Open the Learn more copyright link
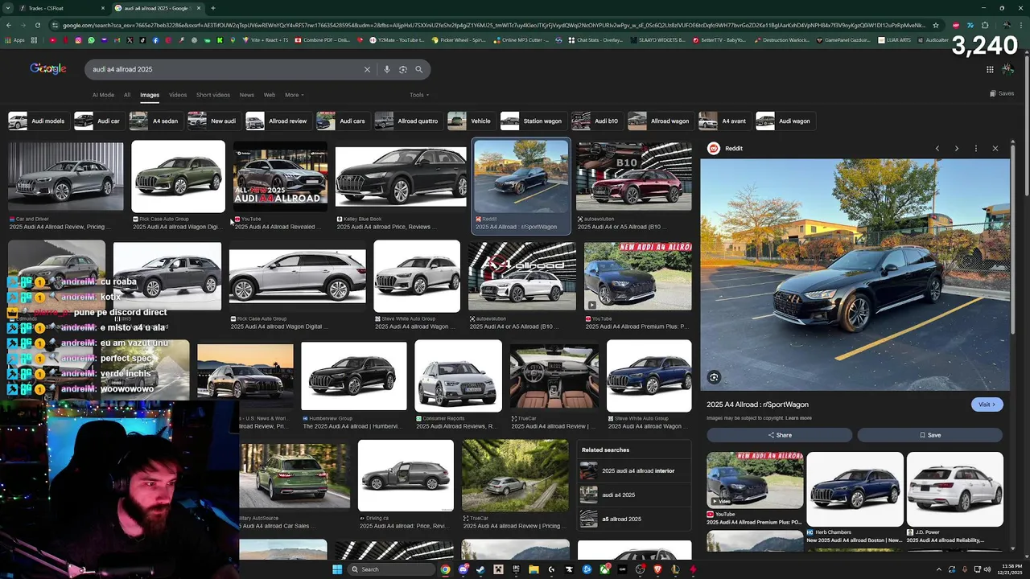The height and width of the screenshot is (579, 1030). click(798, 418)
